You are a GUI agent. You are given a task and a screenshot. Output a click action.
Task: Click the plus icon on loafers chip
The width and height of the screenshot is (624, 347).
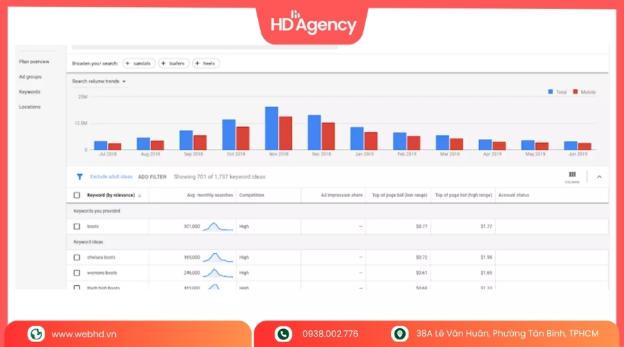click(163, 63)
